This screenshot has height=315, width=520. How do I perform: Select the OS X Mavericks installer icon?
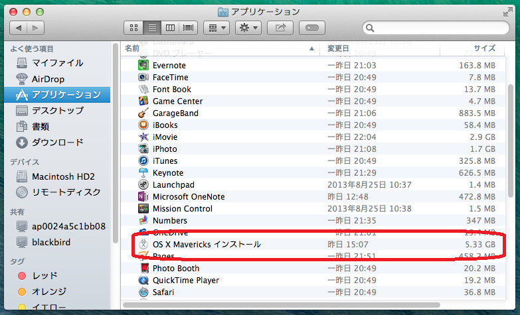coord(143,244)
